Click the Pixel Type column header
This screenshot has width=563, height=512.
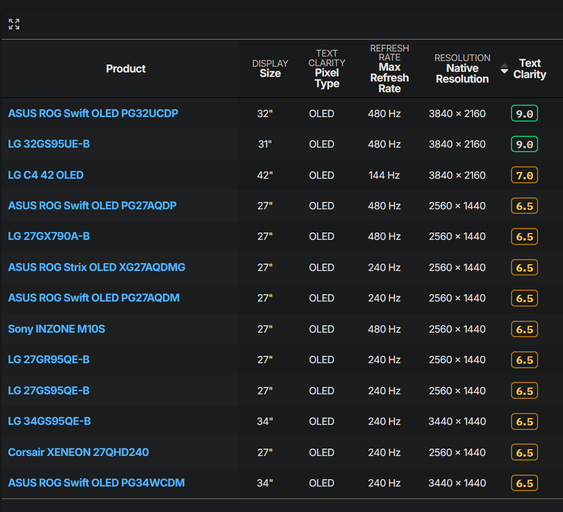[327, 78]
